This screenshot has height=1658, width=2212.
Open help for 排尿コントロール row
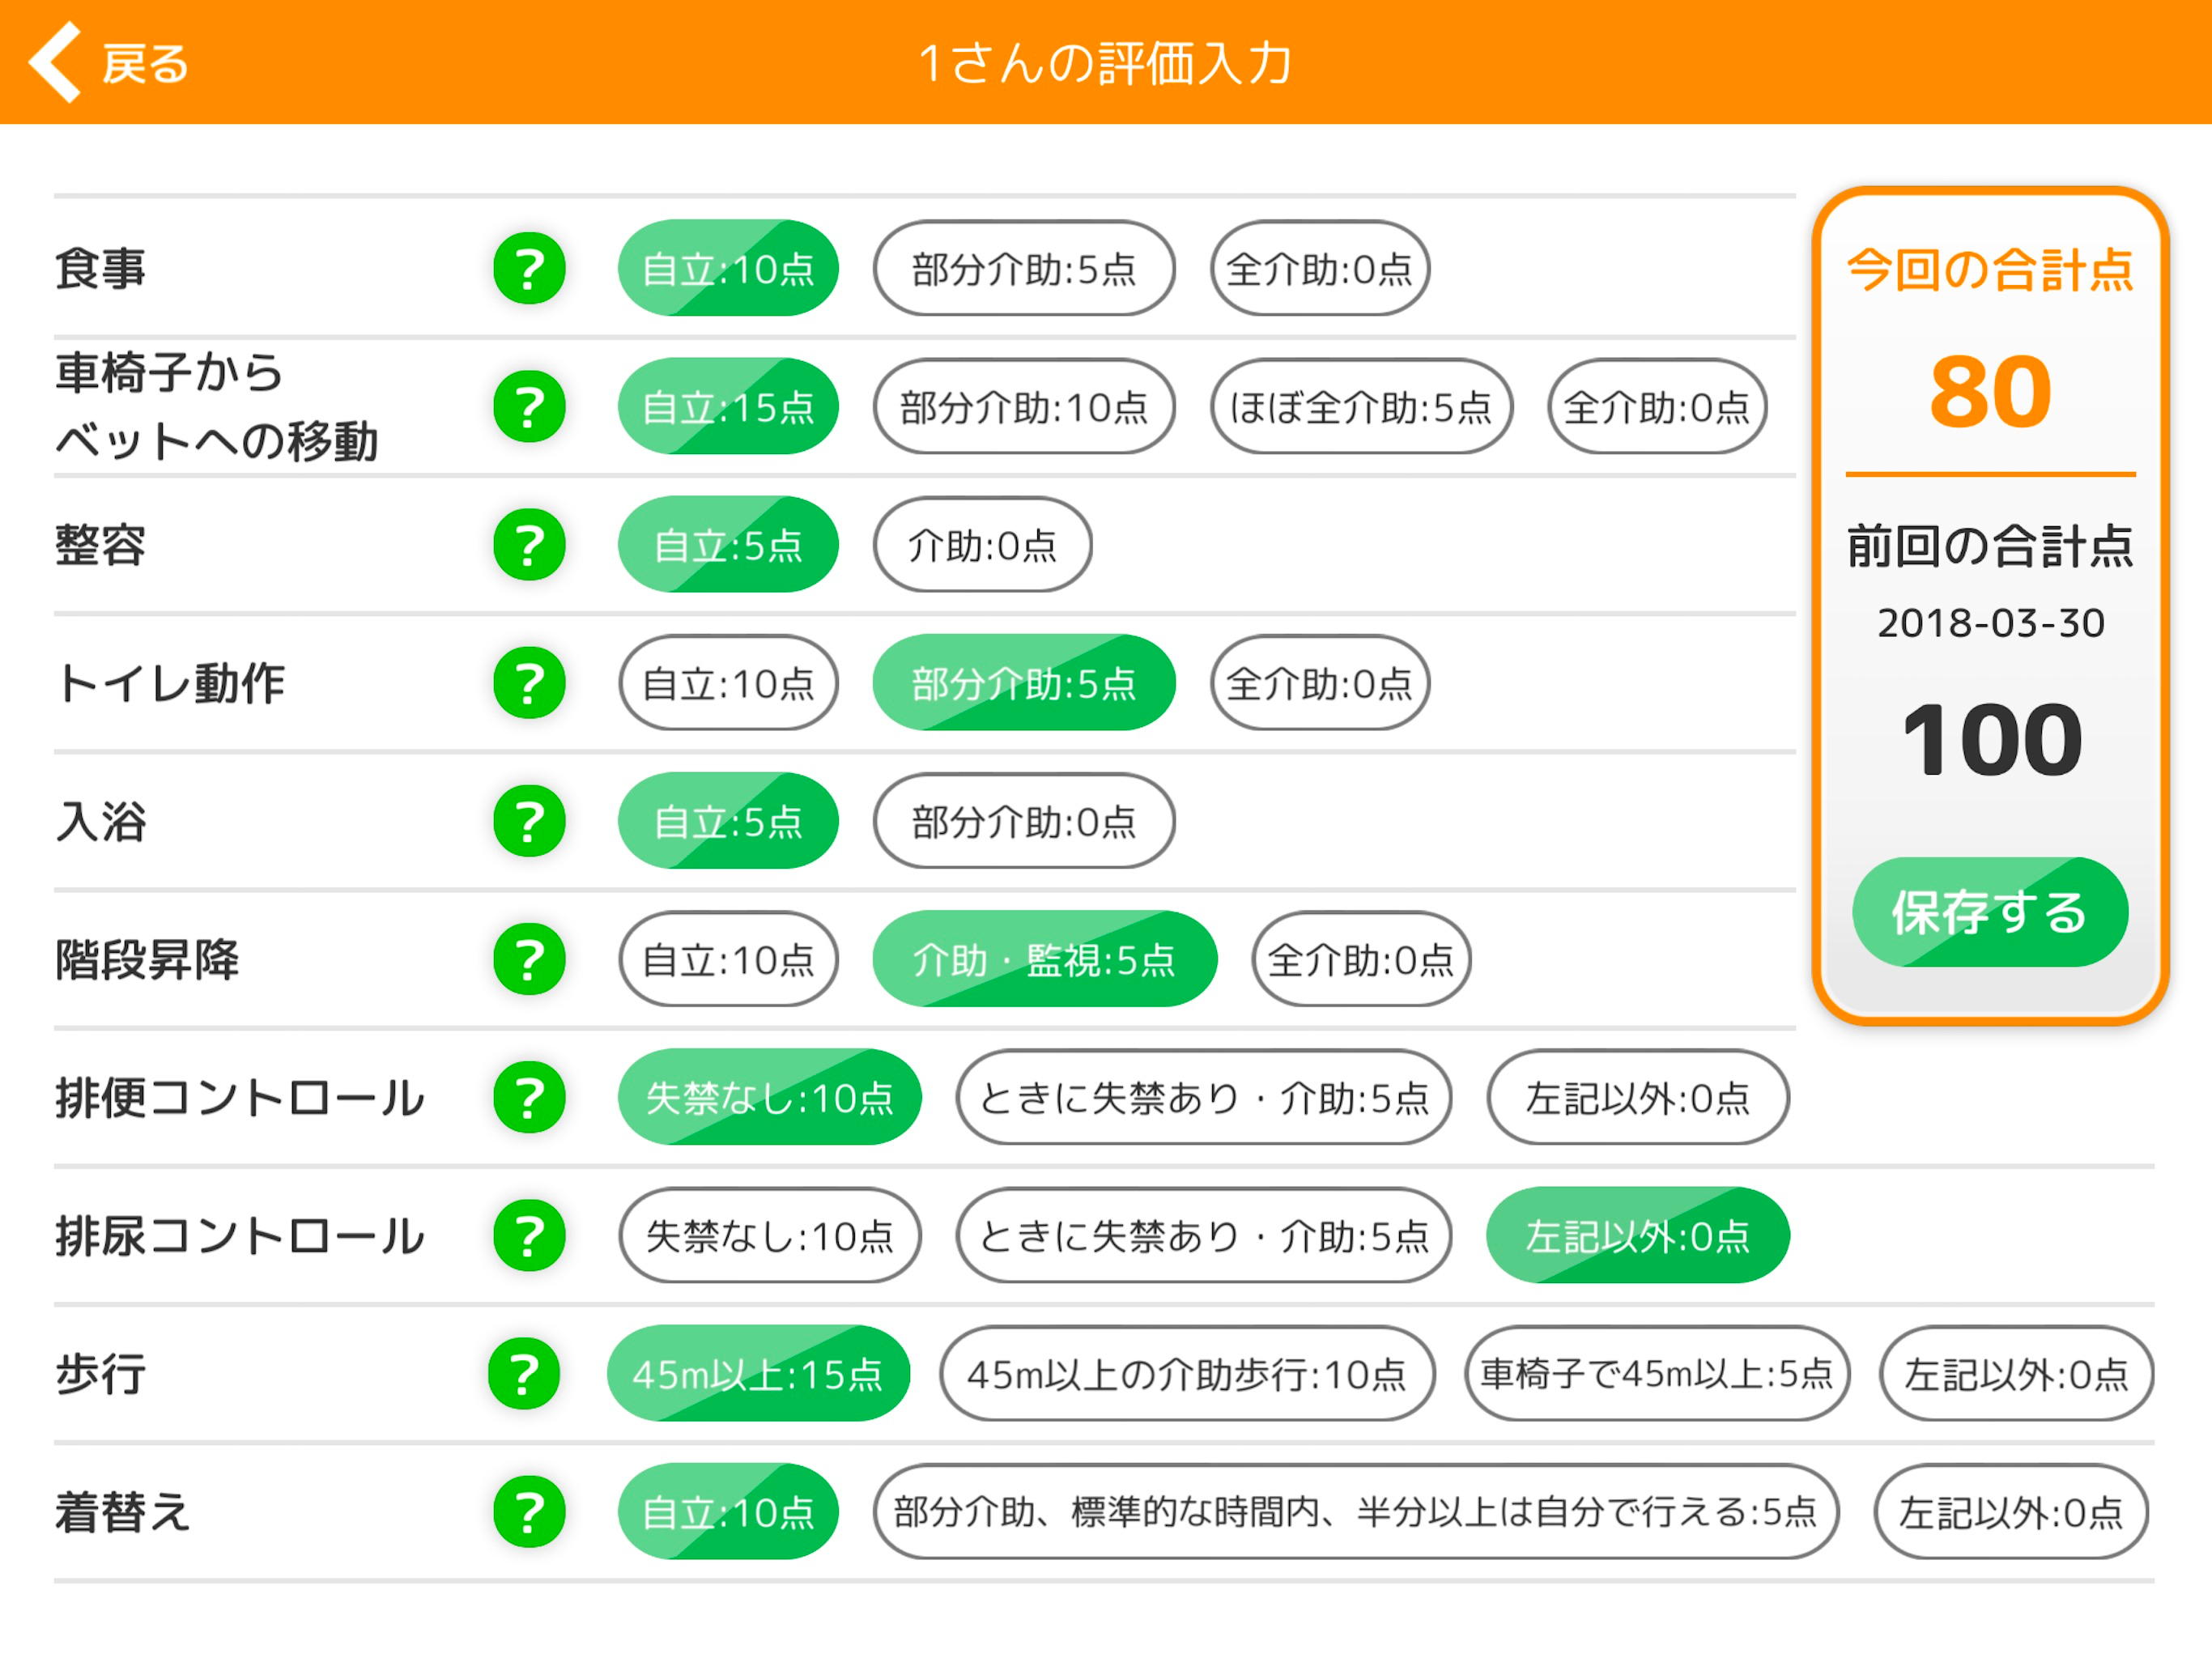(529, 1235)
